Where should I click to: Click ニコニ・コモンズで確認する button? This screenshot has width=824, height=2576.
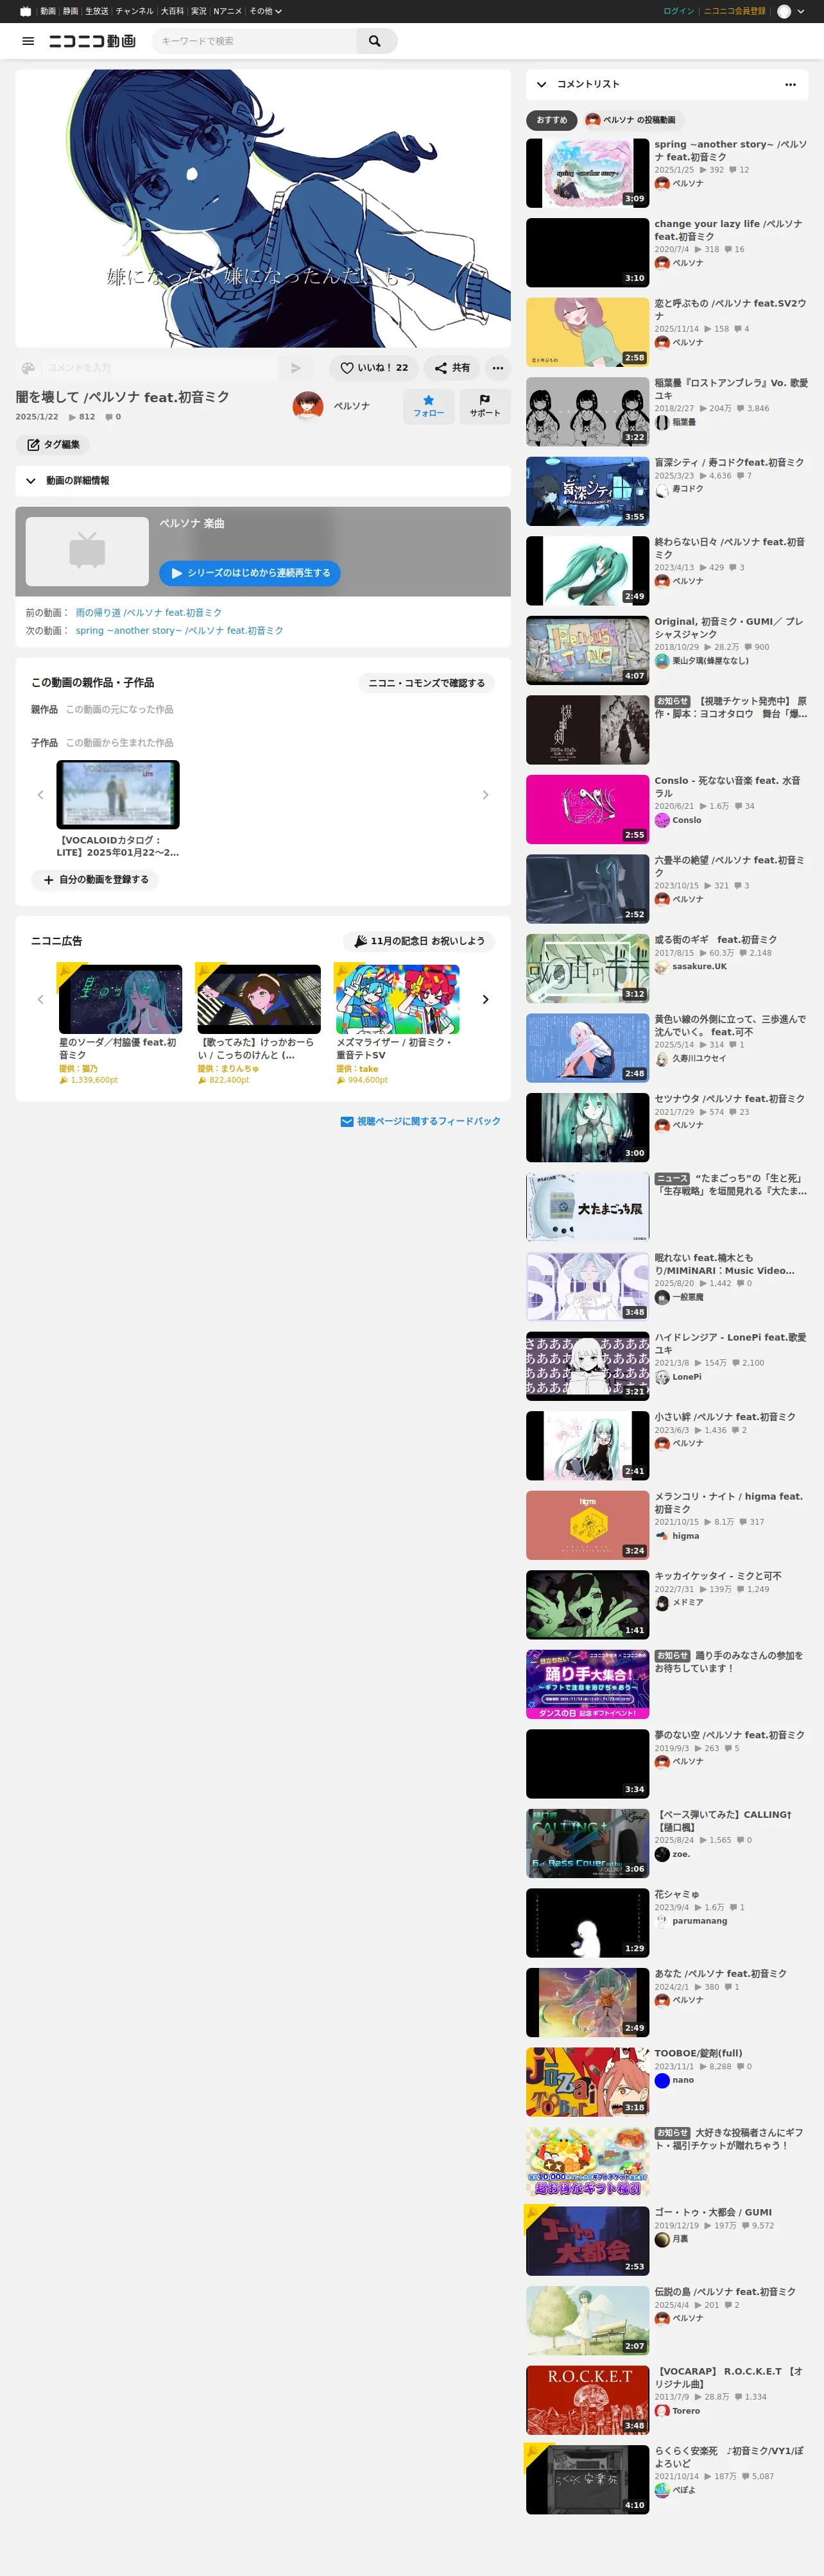pyautogui.click(x=426, y=683)
